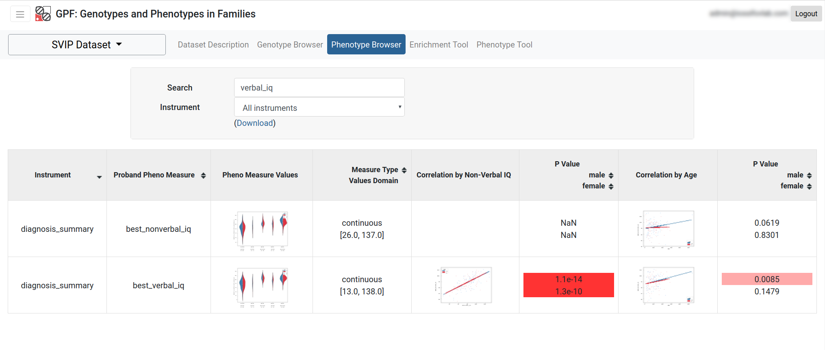Image resolution: width=825 pixels, height=350 pixels.
Task: Open the hamburger navigation menu
Action: [x=20, y=14]
